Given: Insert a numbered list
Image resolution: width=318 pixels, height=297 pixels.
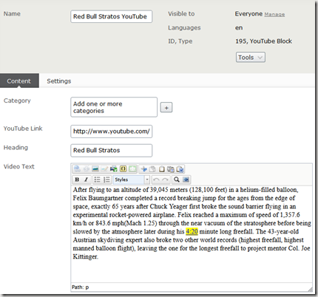Looking at the screenshot, I should pos(106,180).
